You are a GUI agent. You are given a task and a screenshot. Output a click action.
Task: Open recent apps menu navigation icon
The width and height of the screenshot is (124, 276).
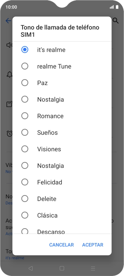point(93,268)
